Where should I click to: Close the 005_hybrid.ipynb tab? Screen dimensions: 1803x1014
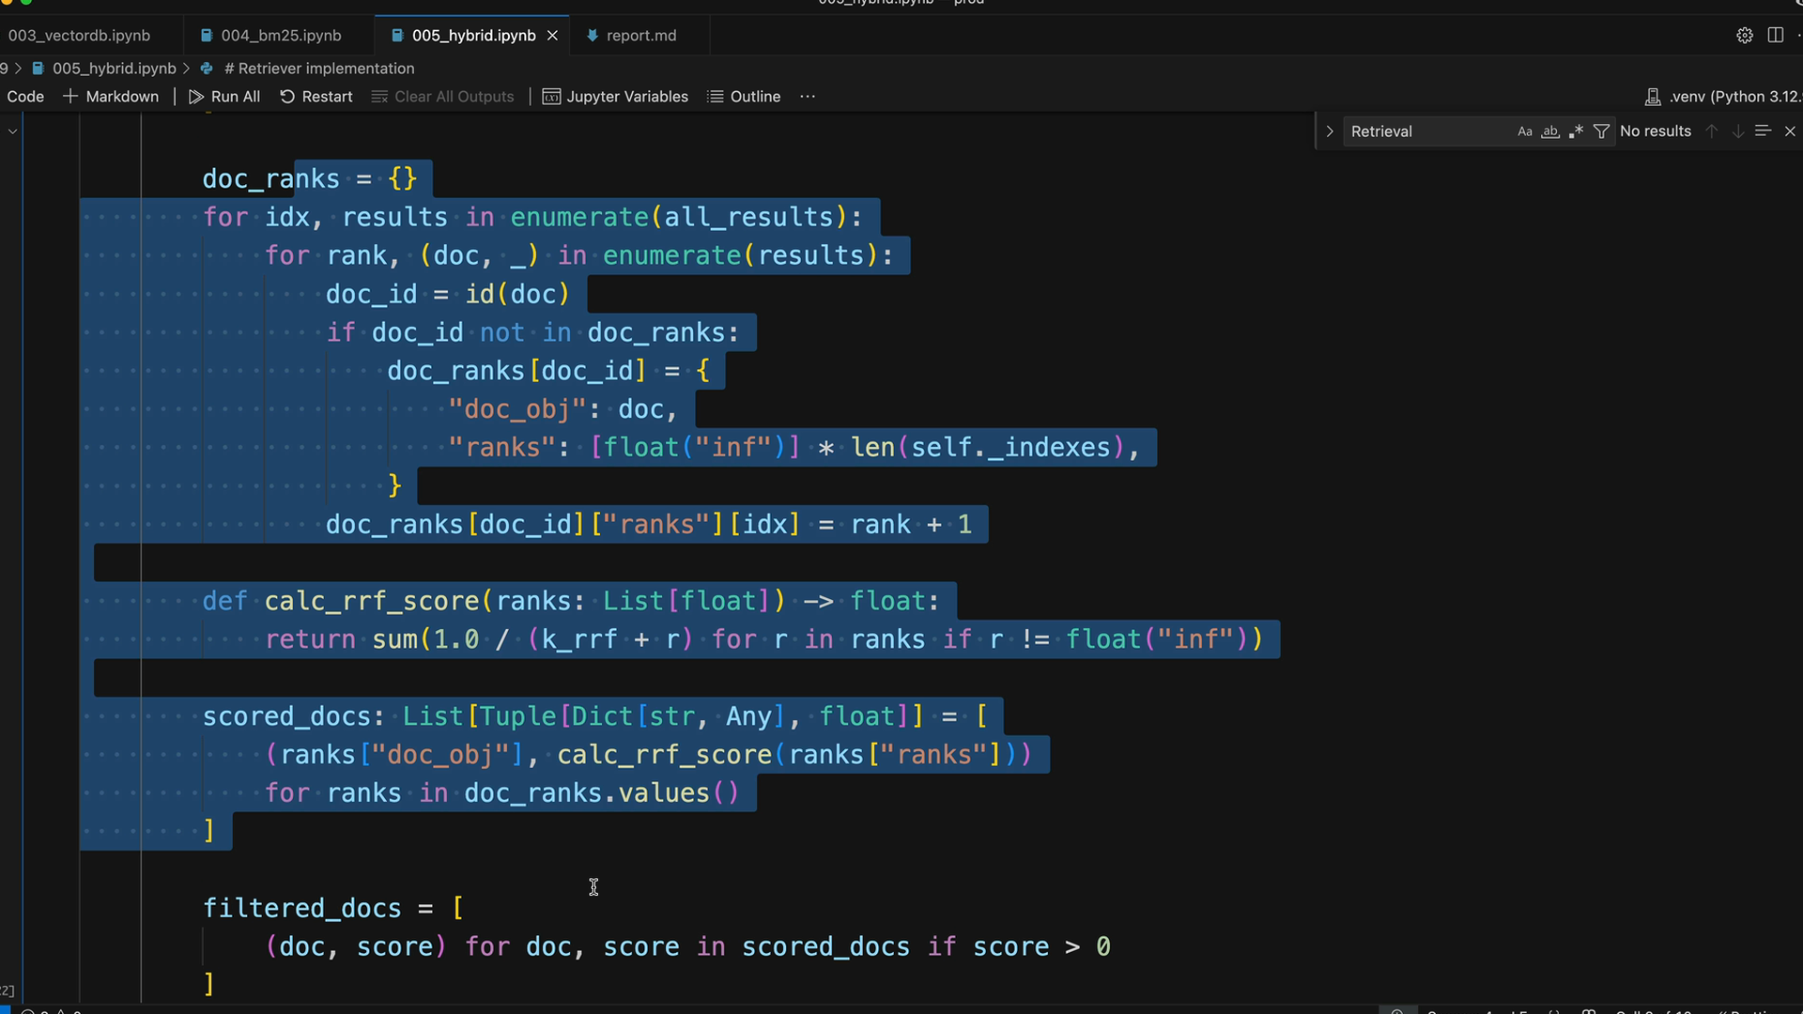coord(552,36)
